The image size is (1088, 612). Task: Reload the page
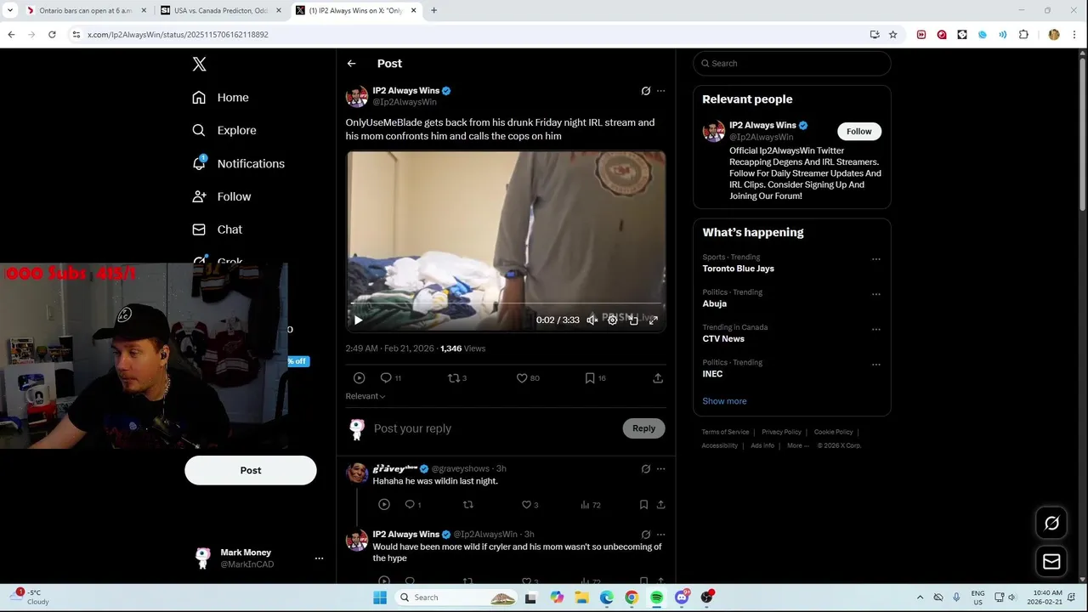click(x=52, y=35)
